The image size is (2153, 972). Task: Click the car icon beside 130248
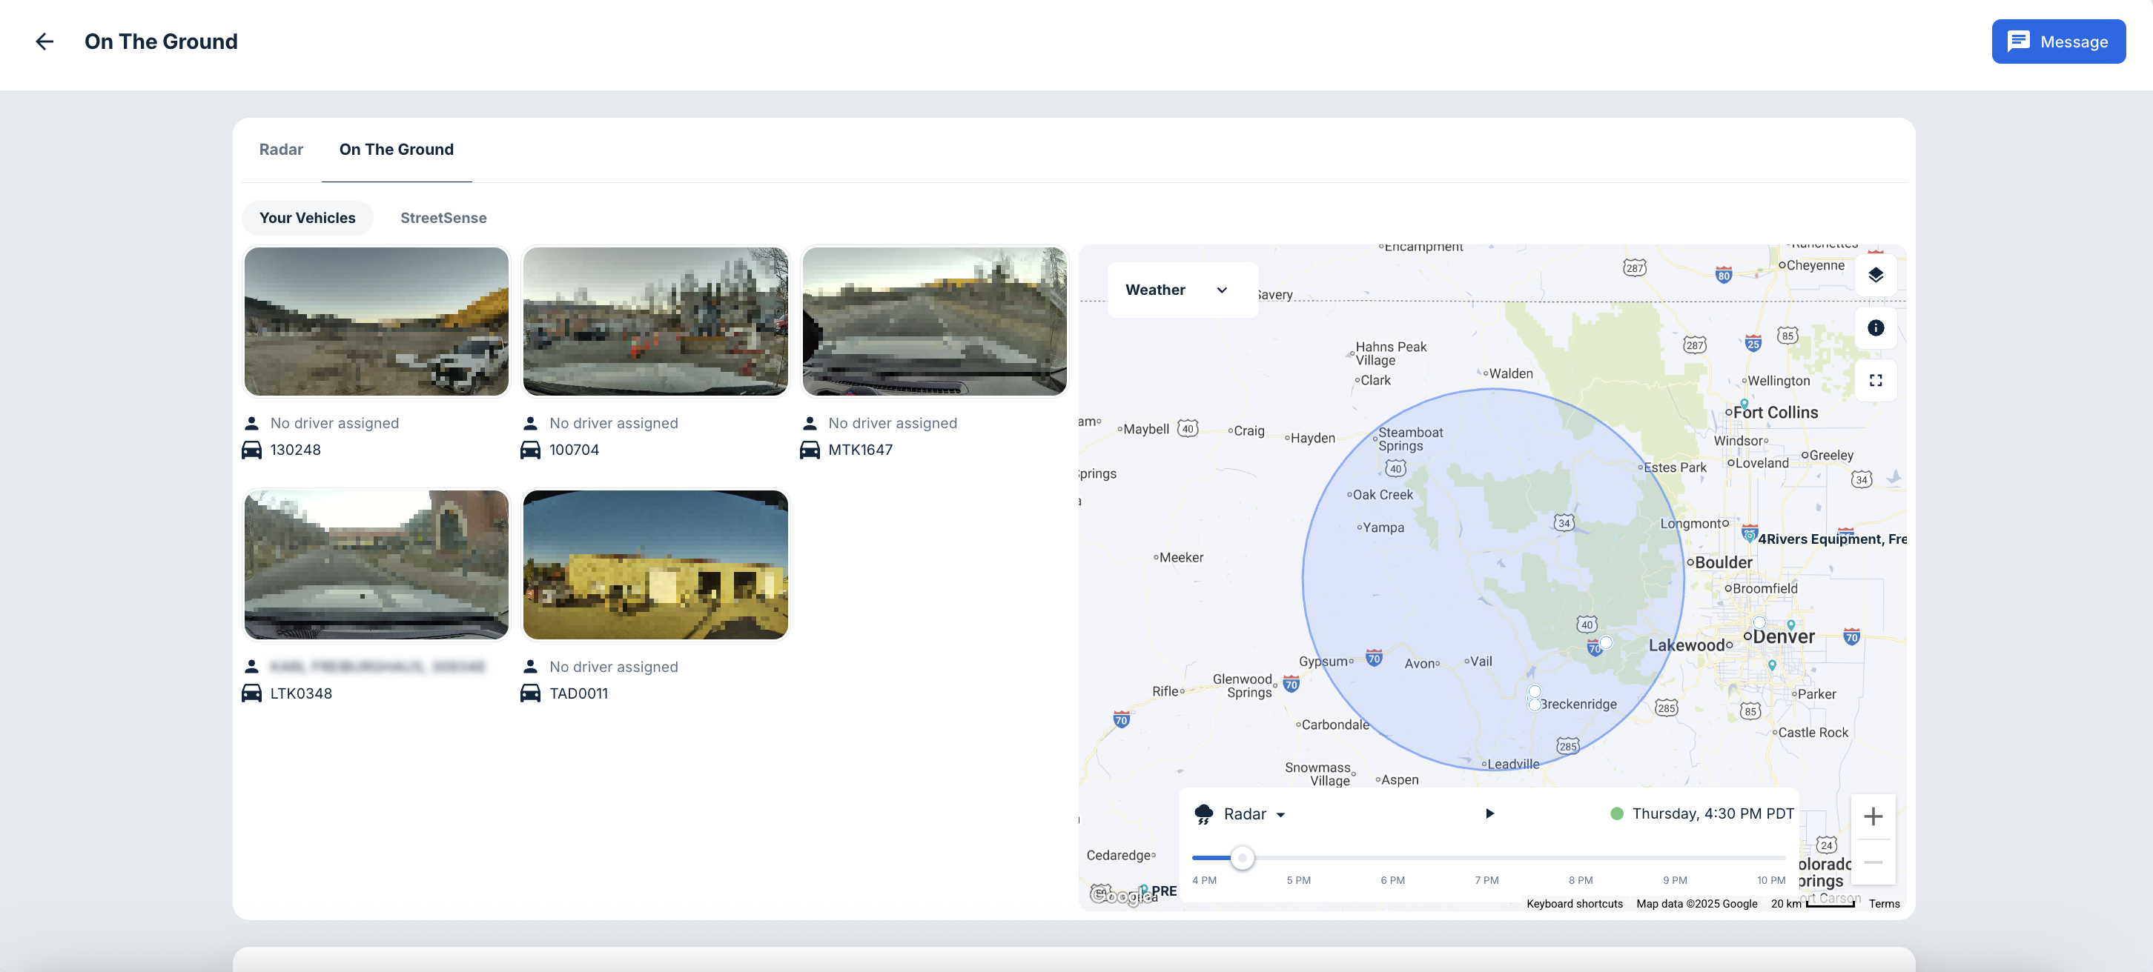pyautogui.click(x=251, y=450)
